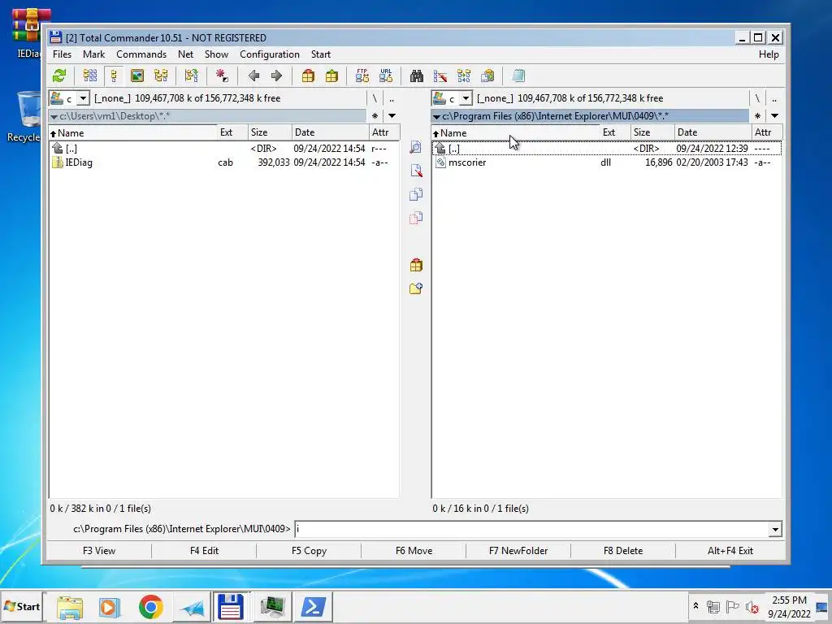Open left panel directory history arrow
Image resolution: width=832 pixels, height=624 pixels.
tap(392, 115)
